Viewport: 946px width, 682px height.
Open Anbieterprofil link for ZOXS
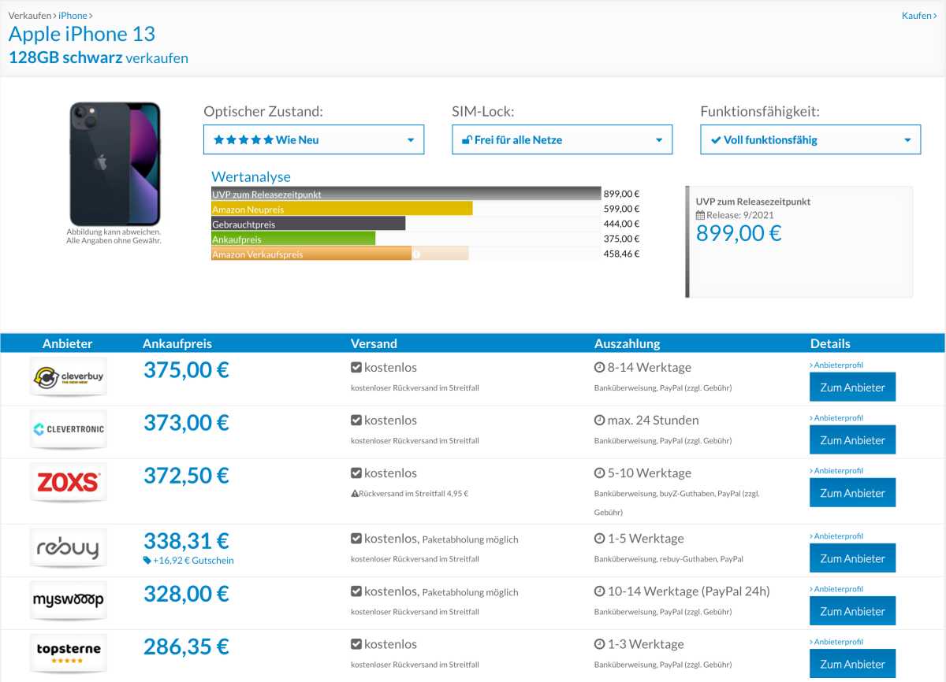coord(836,471)
